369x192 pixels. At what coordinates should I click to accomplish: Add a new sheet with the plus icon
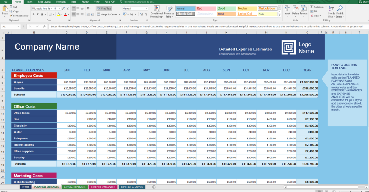tap(154, 187)
